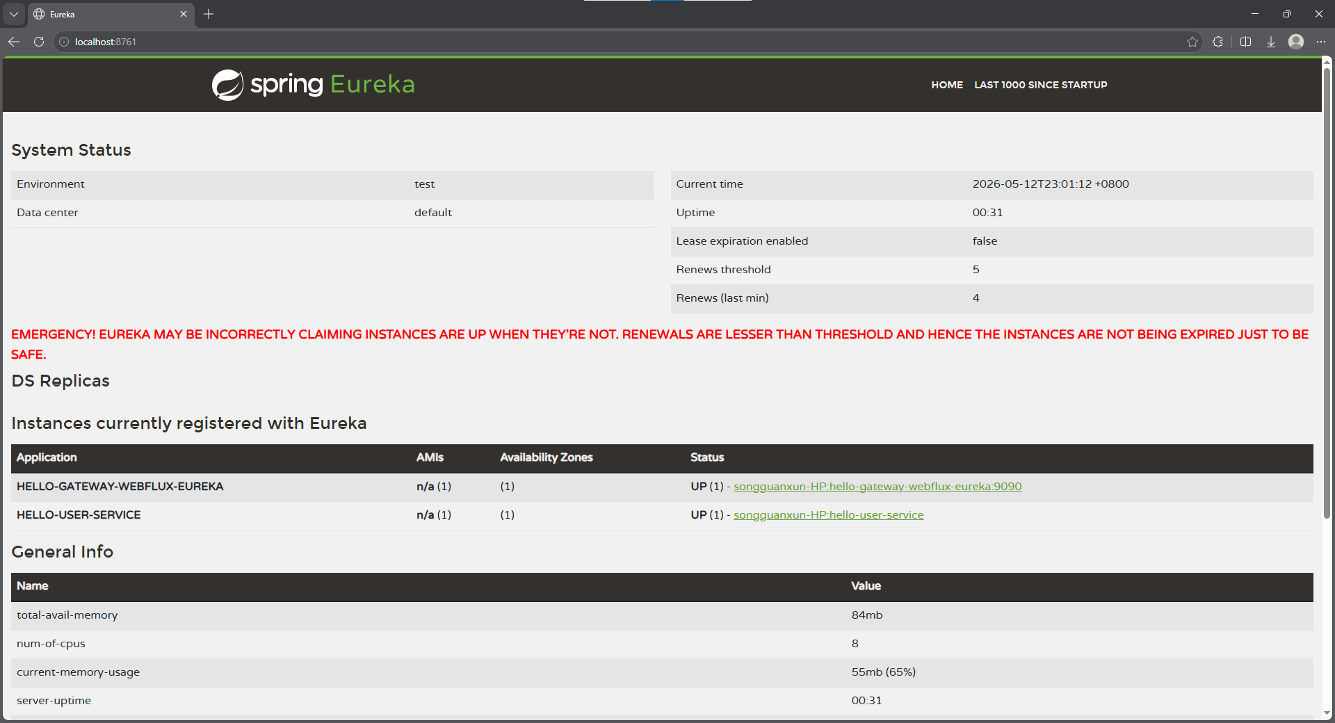This screenshot has height=723, width=1335.
Task: Click the HELLO-USER-SERVICE application name
Action: pyautogui.click(x=79, y=515)
